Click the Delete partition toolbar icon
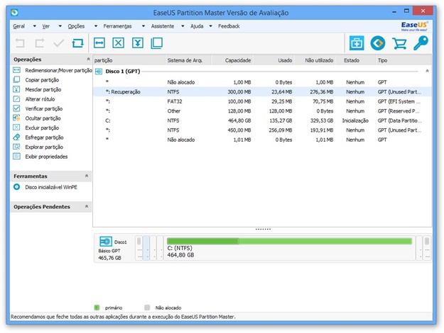The image size is (444, 333). [119, 43]
